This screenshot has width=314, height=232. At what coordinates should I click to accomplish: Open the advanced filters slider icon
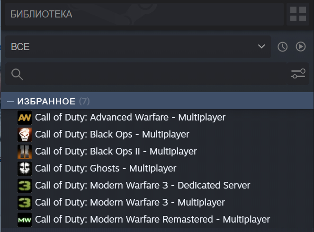(x=298, y=74)
